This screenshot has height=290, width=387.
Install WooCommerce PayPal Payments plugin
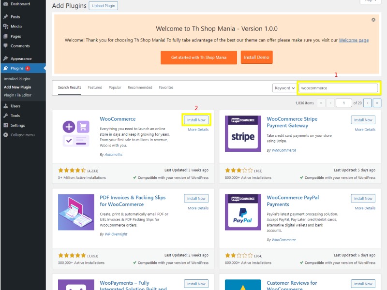pos(363,199)
